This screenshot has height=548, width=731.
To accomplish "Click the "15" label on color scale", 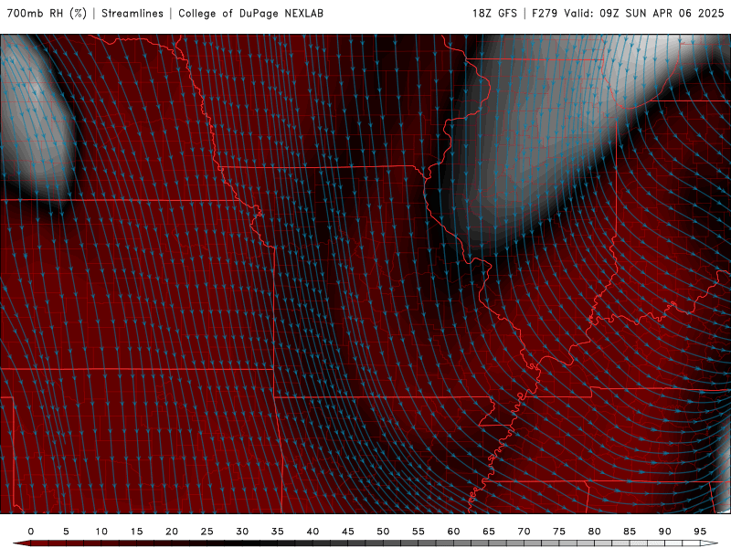I will tap(136, 532).
